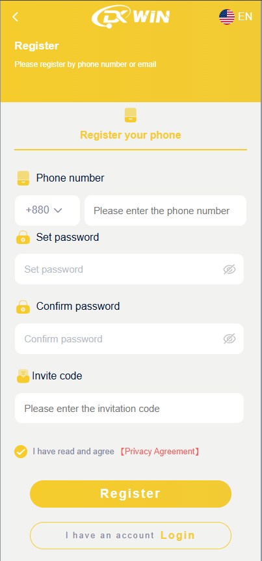Show password in Confirm password field
Viewport: 262px width, 561px height.
(229, 339)
